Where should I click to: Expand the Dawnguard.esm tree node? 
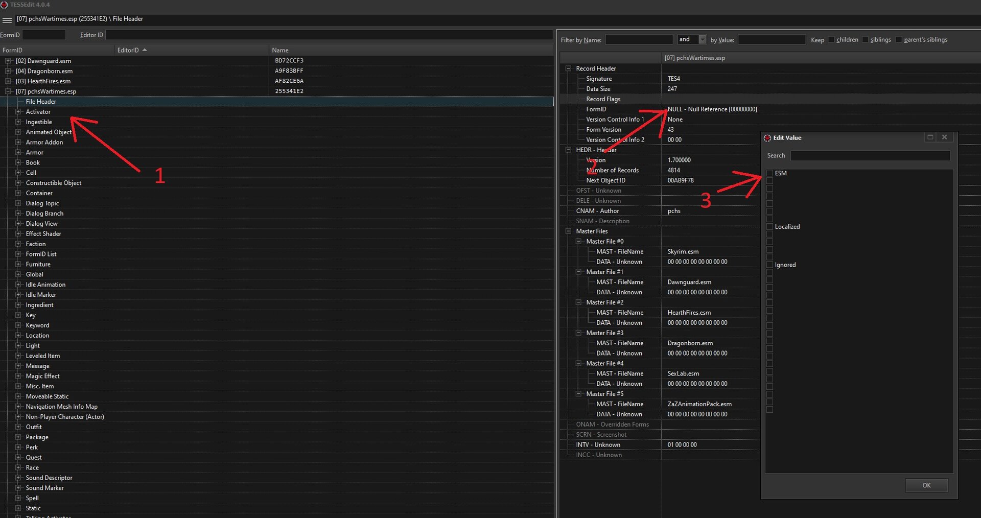click(x=8, y=61)
